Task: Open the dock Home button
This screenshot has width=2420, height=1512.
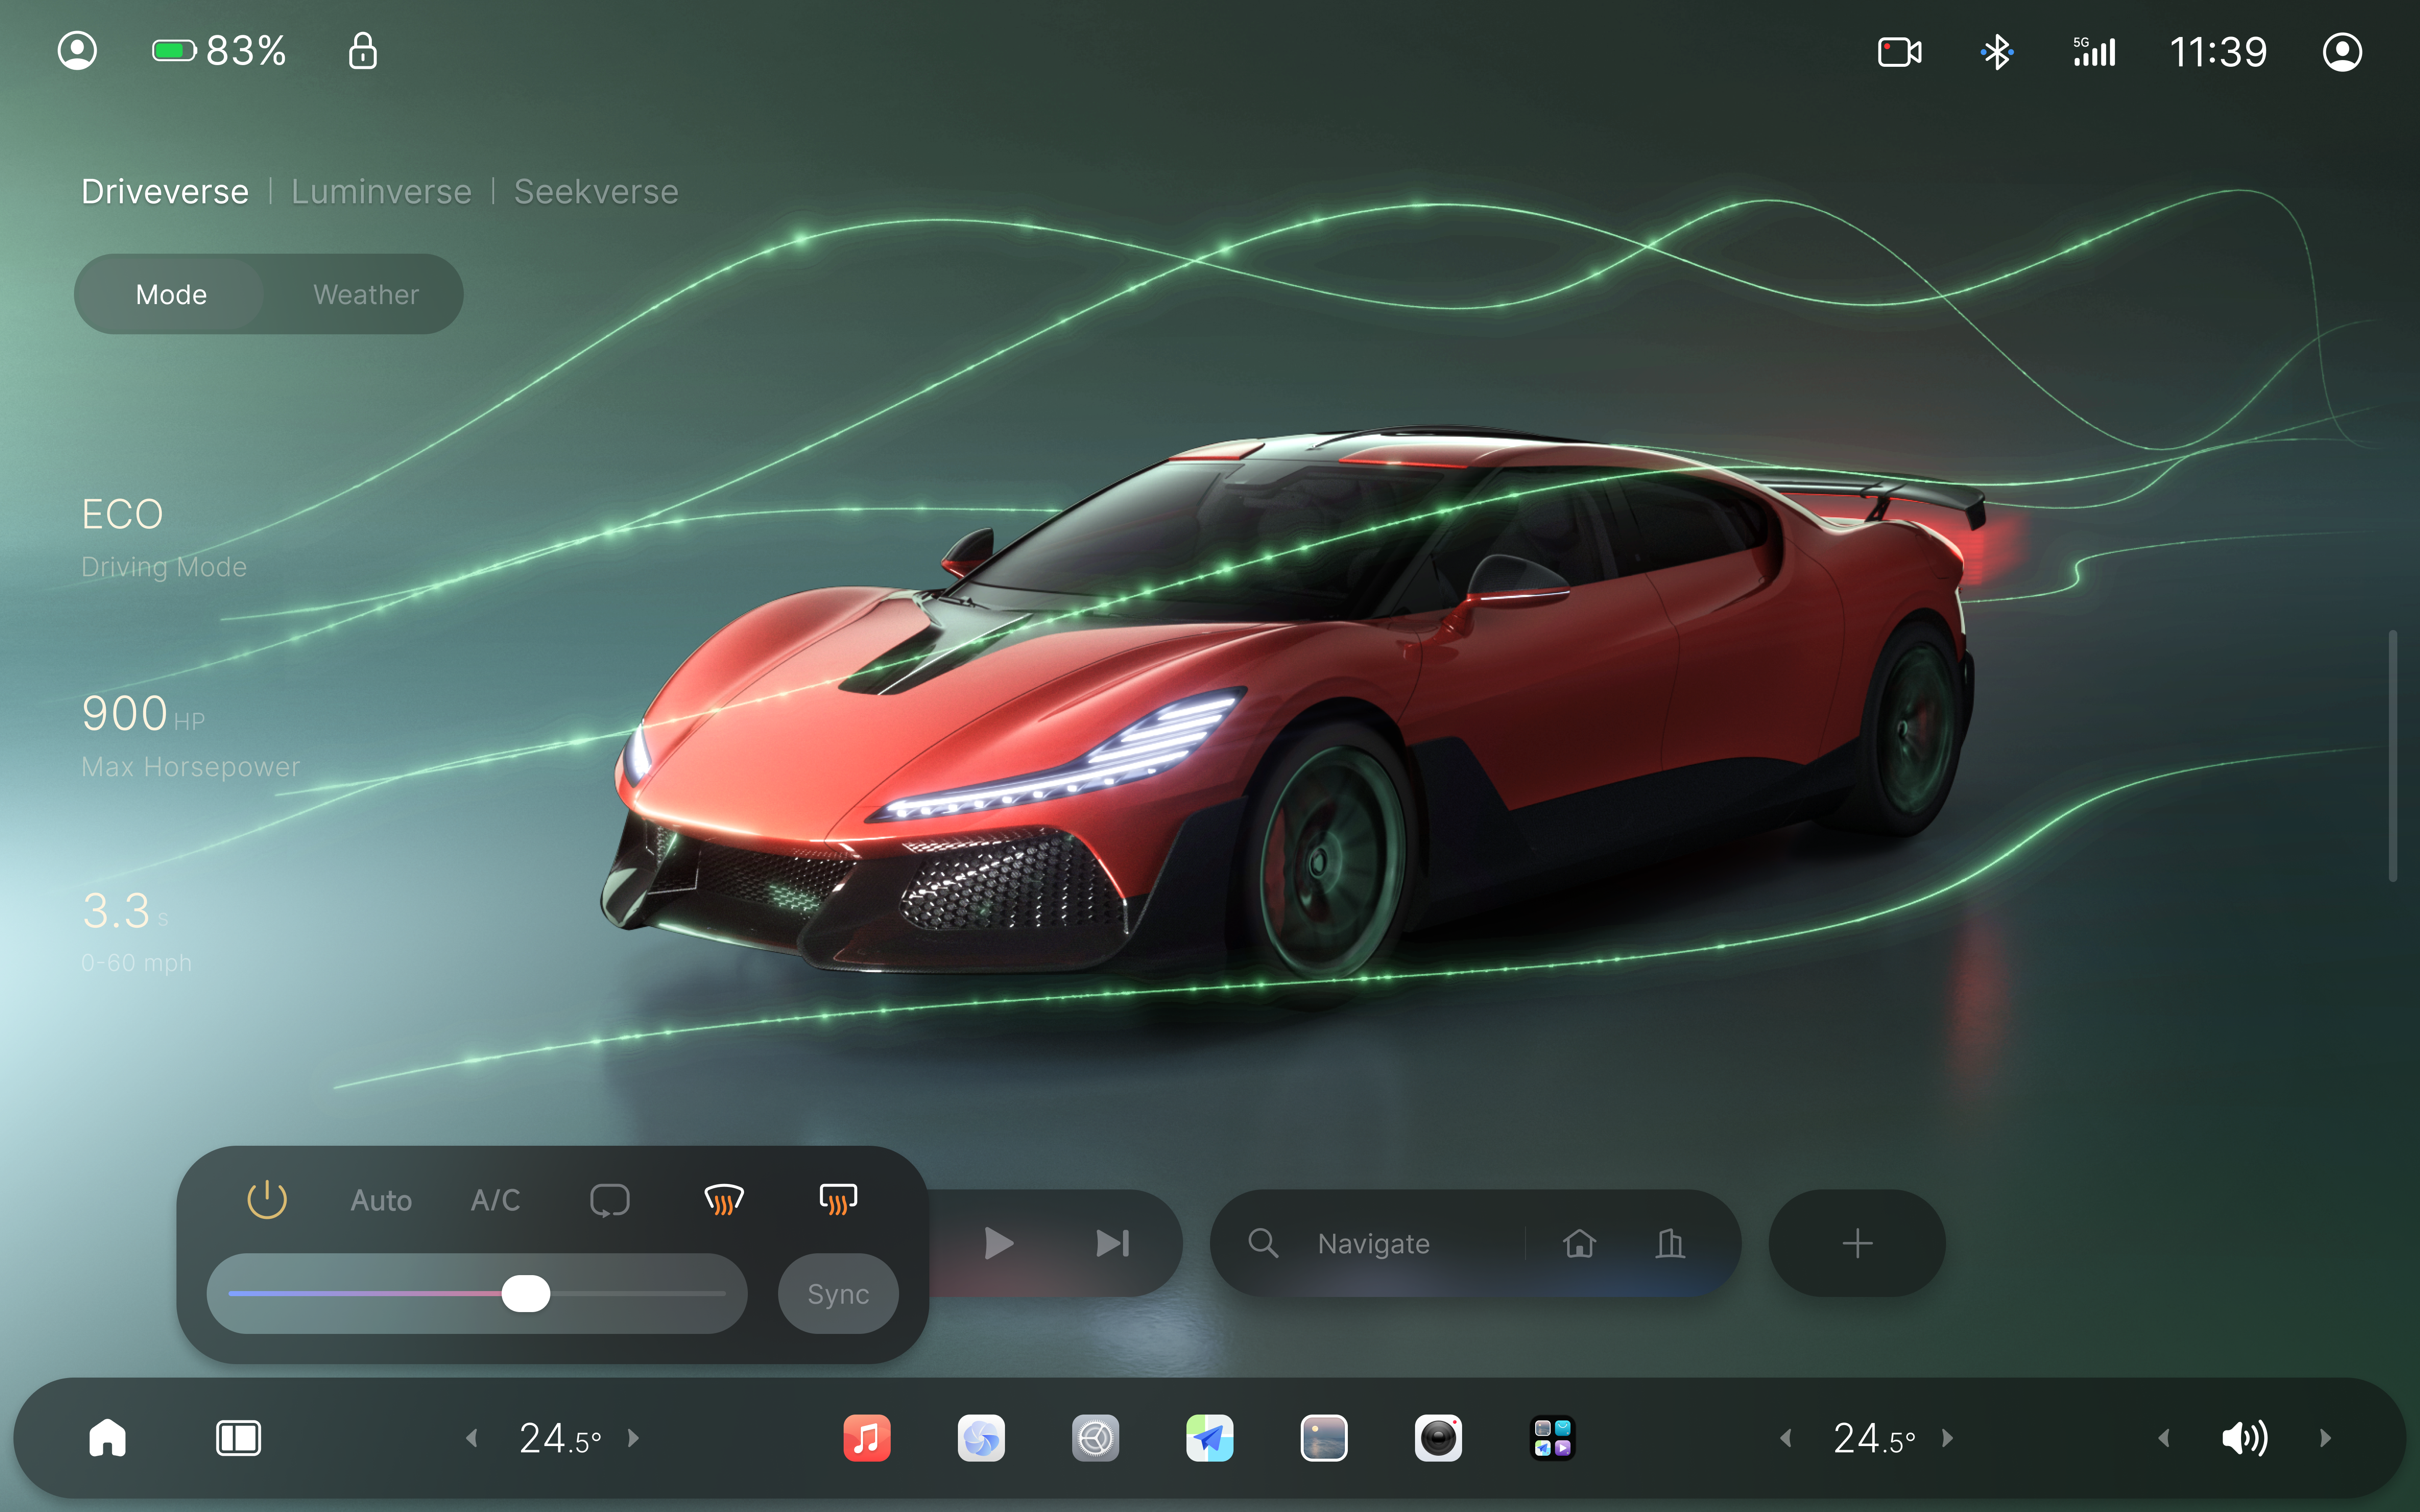Action: tap(107, 1438)
